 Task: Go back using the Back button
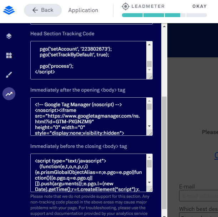[x=42, y=10]
